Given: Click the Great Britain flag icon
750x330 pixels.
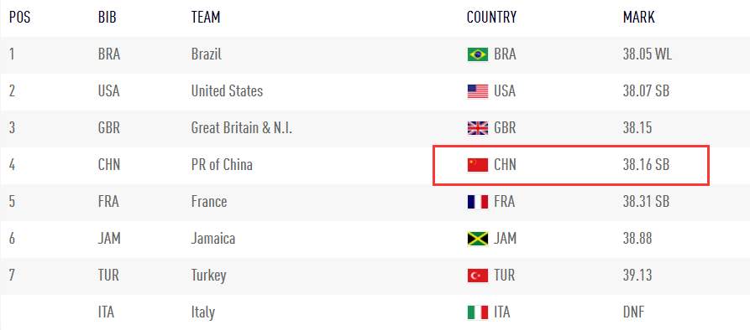Looking at the screenshot, I should point(477,128).
